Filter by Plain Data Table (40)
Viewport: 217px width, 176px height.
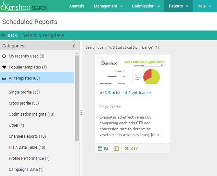tap(27, 147)
